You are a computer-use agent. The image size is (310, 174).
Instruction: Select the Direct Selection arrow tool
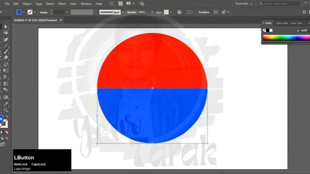click(6, 27)
